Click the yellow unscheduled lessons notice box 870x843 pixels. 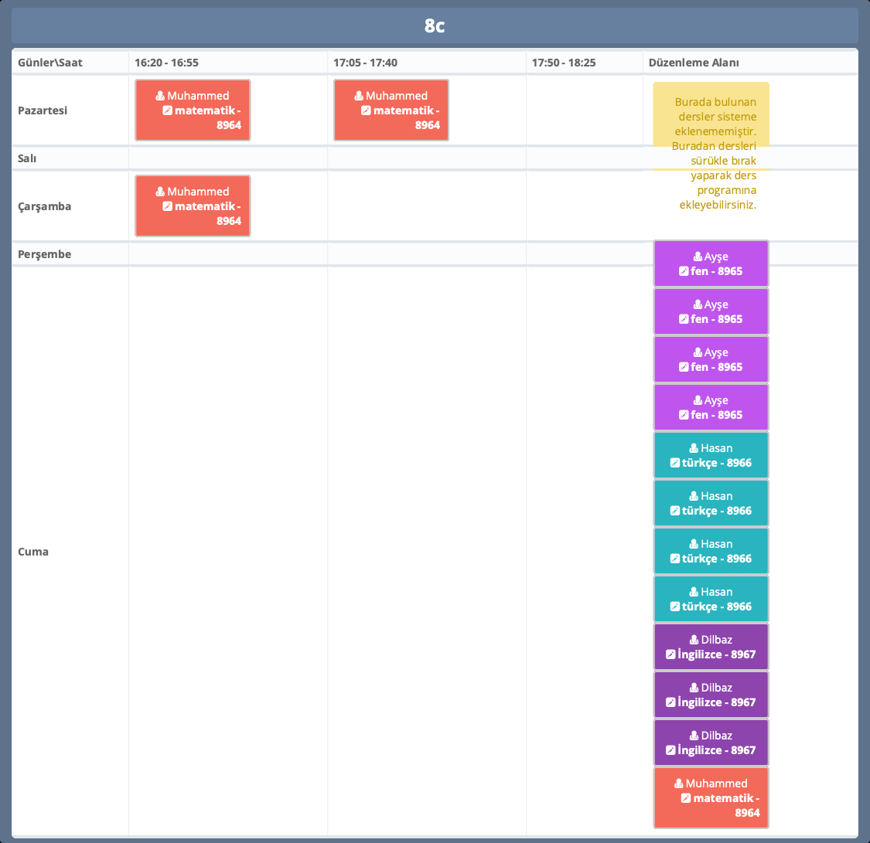(711, 125)
